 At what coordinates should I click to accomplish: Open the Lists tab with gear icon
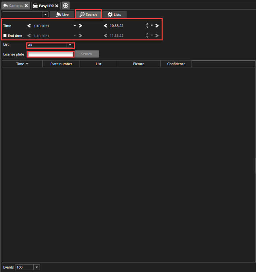click(114, 15)
